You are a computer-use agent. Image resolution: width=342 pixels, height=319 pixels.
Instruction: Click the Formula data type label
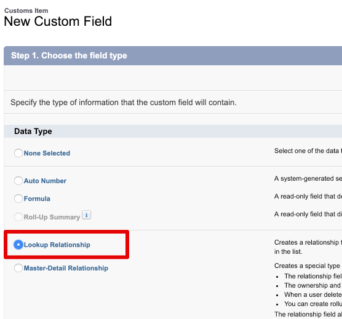[37, 199]
